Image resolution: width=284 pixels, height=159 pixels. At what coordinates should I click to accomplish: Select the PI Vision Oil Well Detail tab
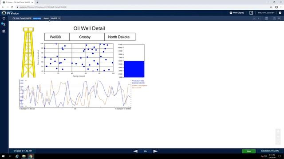[x=18, y=2]
